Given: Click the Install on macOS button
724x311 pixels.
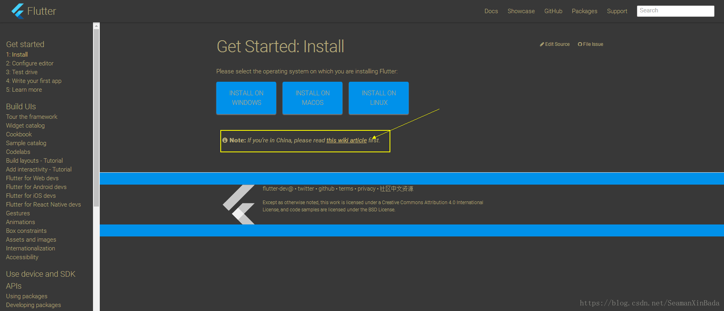Looking at the screenshot, I should click(x=313, y=98).
